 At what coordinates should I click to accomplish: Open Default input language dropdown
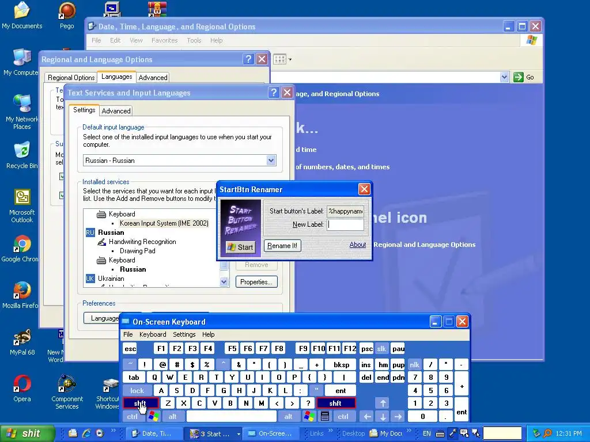pos(271,161)
